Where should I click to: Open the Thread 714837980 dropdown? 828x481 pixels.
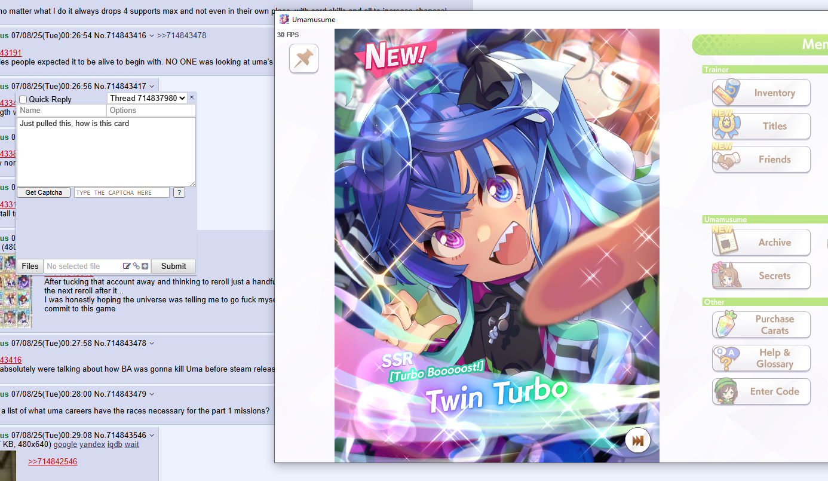148,98
